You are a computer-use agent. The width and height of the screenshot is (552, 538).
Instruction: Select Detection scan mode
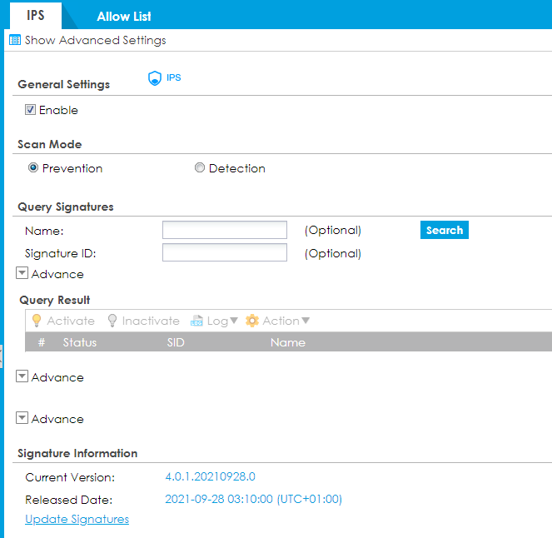pos(200,167)
